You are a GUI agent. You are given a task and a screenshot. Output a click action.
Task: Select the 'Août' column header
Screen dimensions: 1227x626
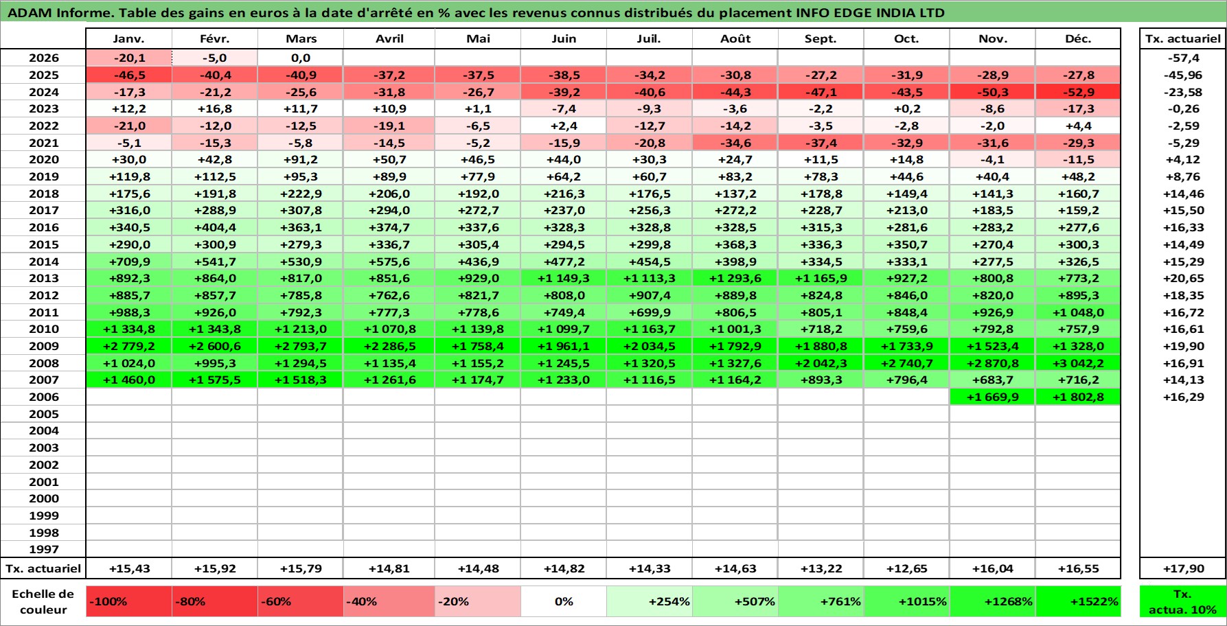click(735, 38)
